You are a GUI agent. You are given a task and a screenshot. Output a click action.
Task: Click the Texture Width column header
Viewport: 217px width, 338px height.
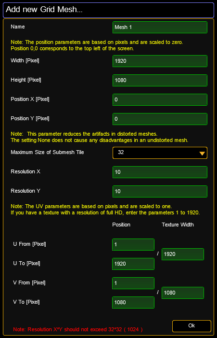pos(178,225)
